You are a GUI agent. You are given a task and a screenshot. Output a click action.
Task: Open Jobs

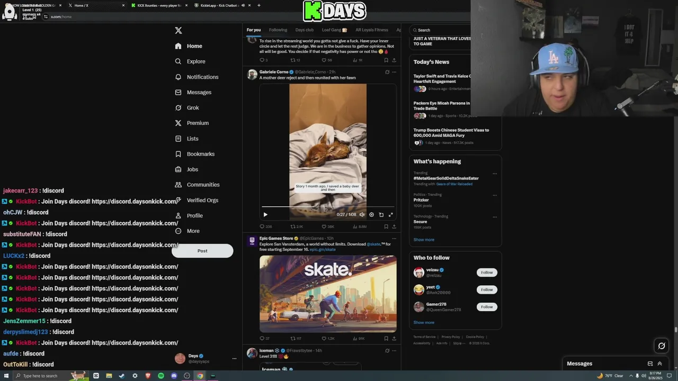pyautogui.click(x=186, y=169)
